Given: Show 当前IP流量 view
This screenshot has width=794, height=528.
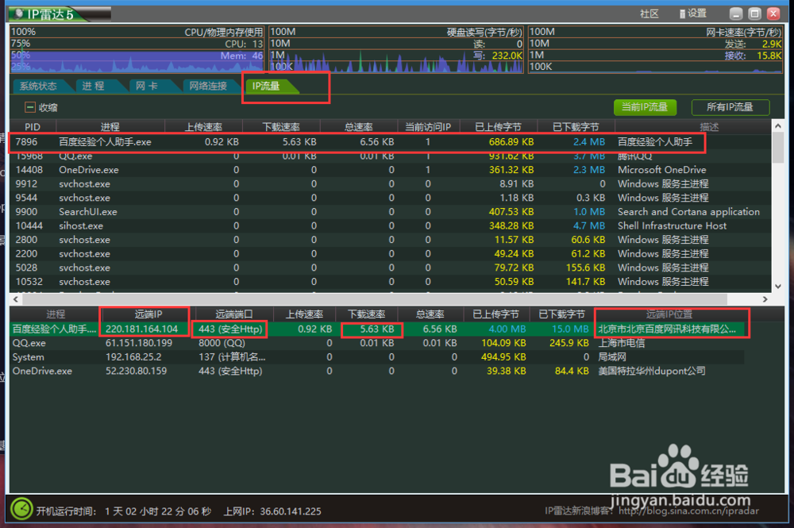Looking at the screenshot, I should click(x=645, y=107).
